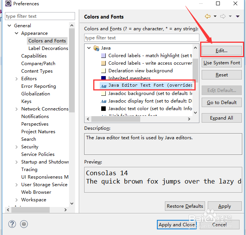Click fonts list scroll-right arrow

tap(189, 119)
